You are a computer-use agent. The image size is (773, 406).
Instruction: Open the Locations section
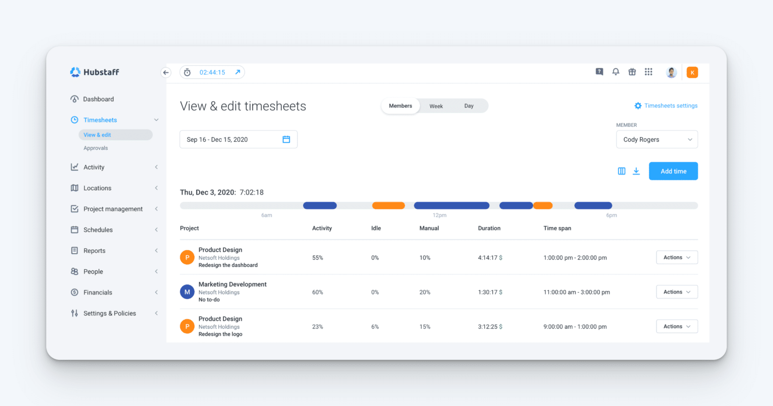(x=97, y=188)
